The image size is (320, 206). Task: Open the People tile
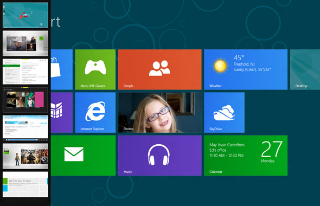pyautogui.click(x=160, y=69)
